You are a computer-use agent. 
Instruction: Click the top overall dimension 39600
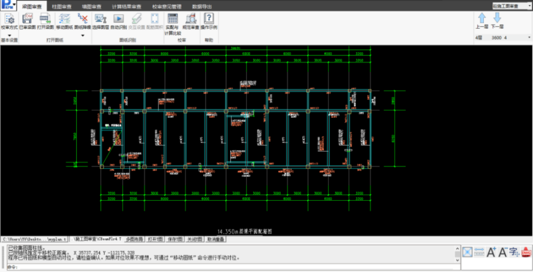236,48
